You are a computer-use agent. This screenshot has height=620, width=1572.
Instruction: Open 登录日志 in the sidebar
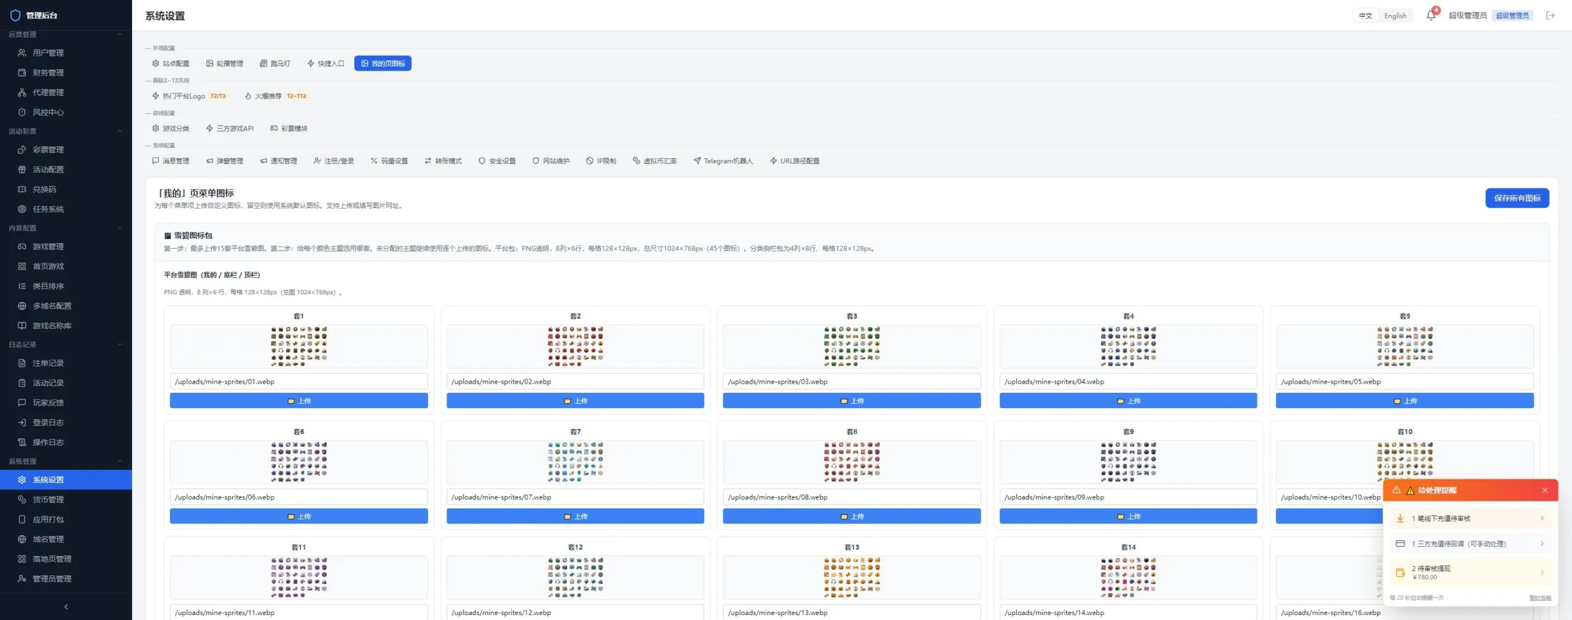66,422
